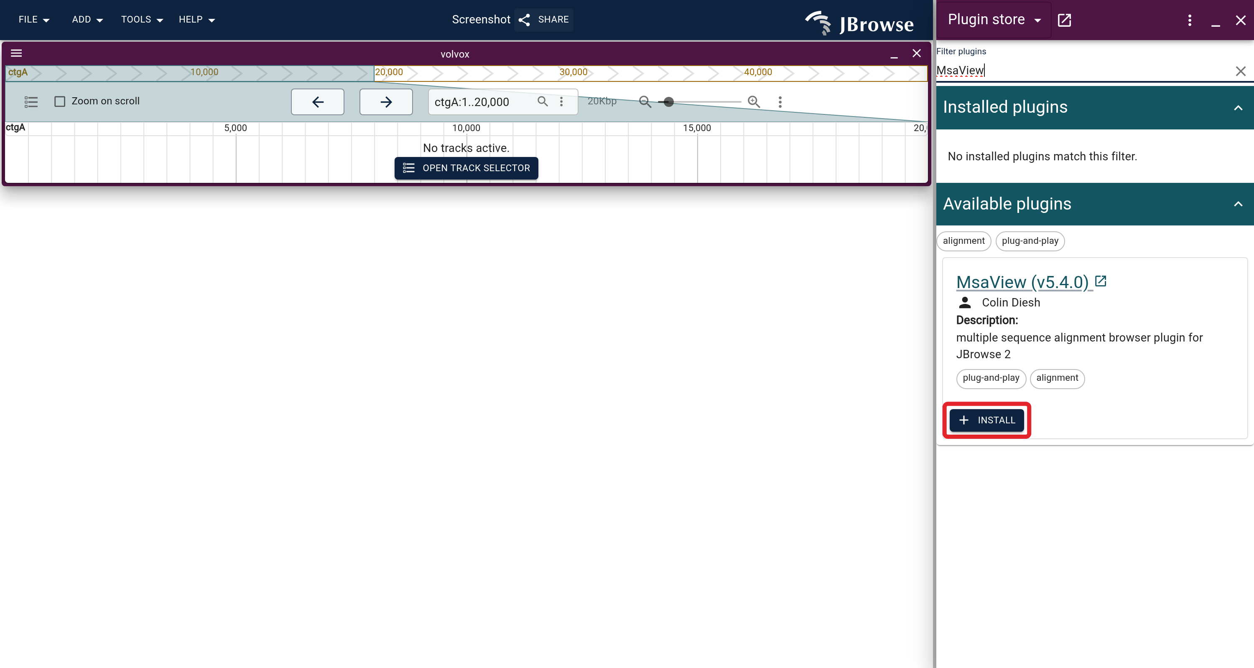Toggle the plug-and-play tag filter chip

click(x=1030, y=240)
